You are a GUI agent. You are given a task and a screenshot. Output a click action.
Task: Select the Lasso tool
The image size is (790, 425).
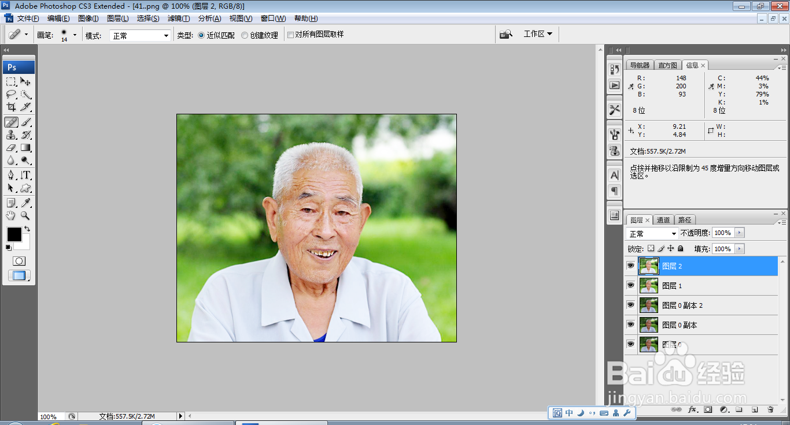click(11, 94)
